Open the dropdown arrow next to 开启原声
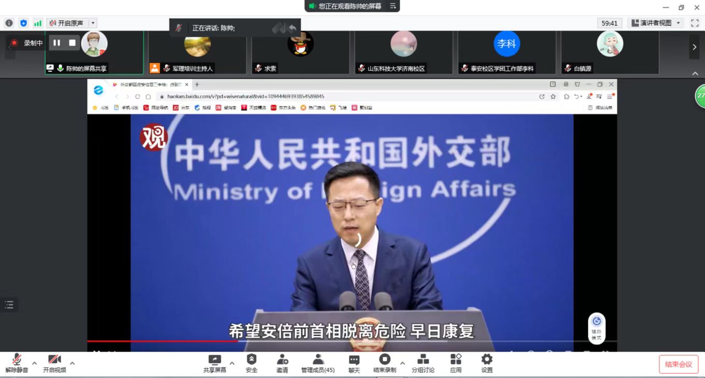The width and height of the screenshot is (705, 378). [x=93, y=23]
